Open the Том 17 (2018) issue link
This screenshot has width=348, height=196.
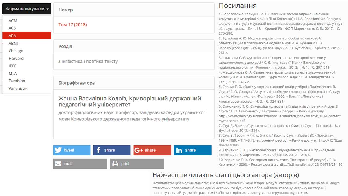click(73, 25)
